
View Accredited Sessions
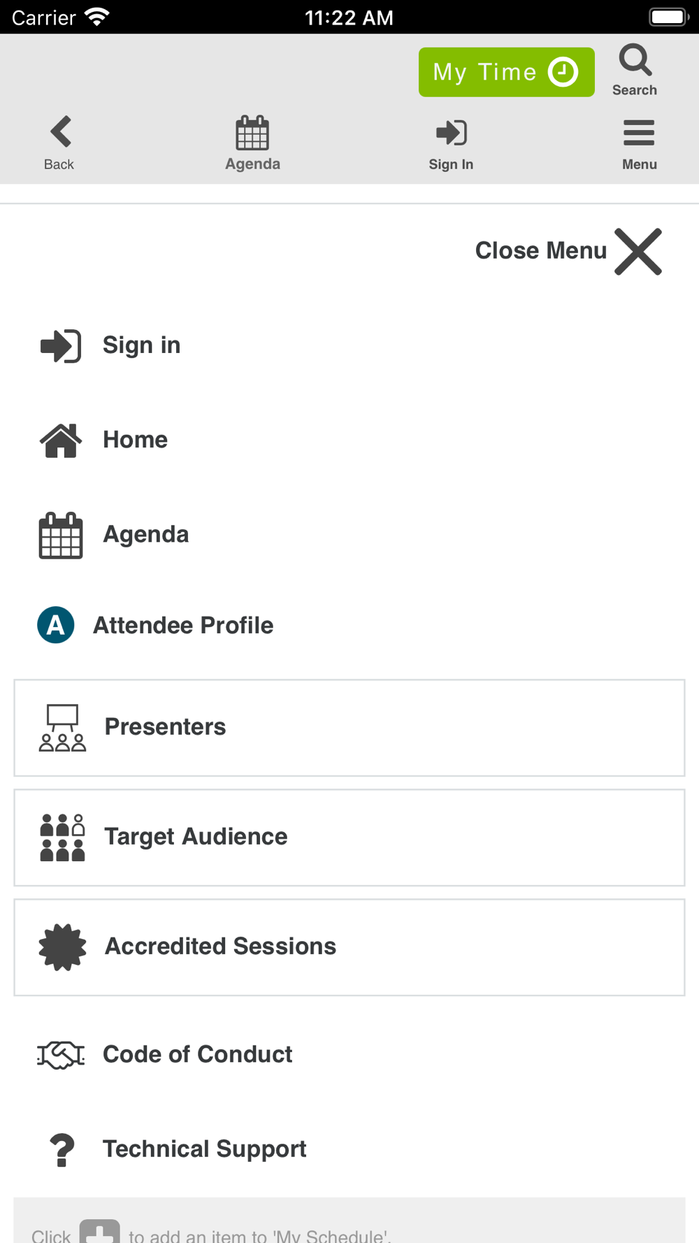[x=349, y=947]
